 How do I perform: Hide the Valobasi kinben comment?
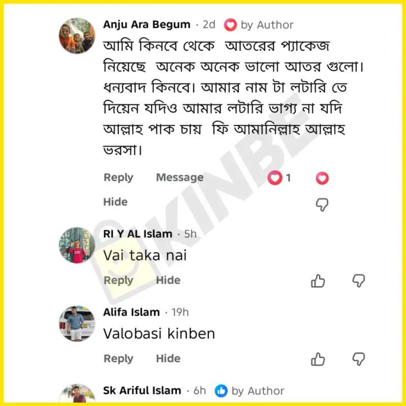pyautogui.click(x=168, y=359)
